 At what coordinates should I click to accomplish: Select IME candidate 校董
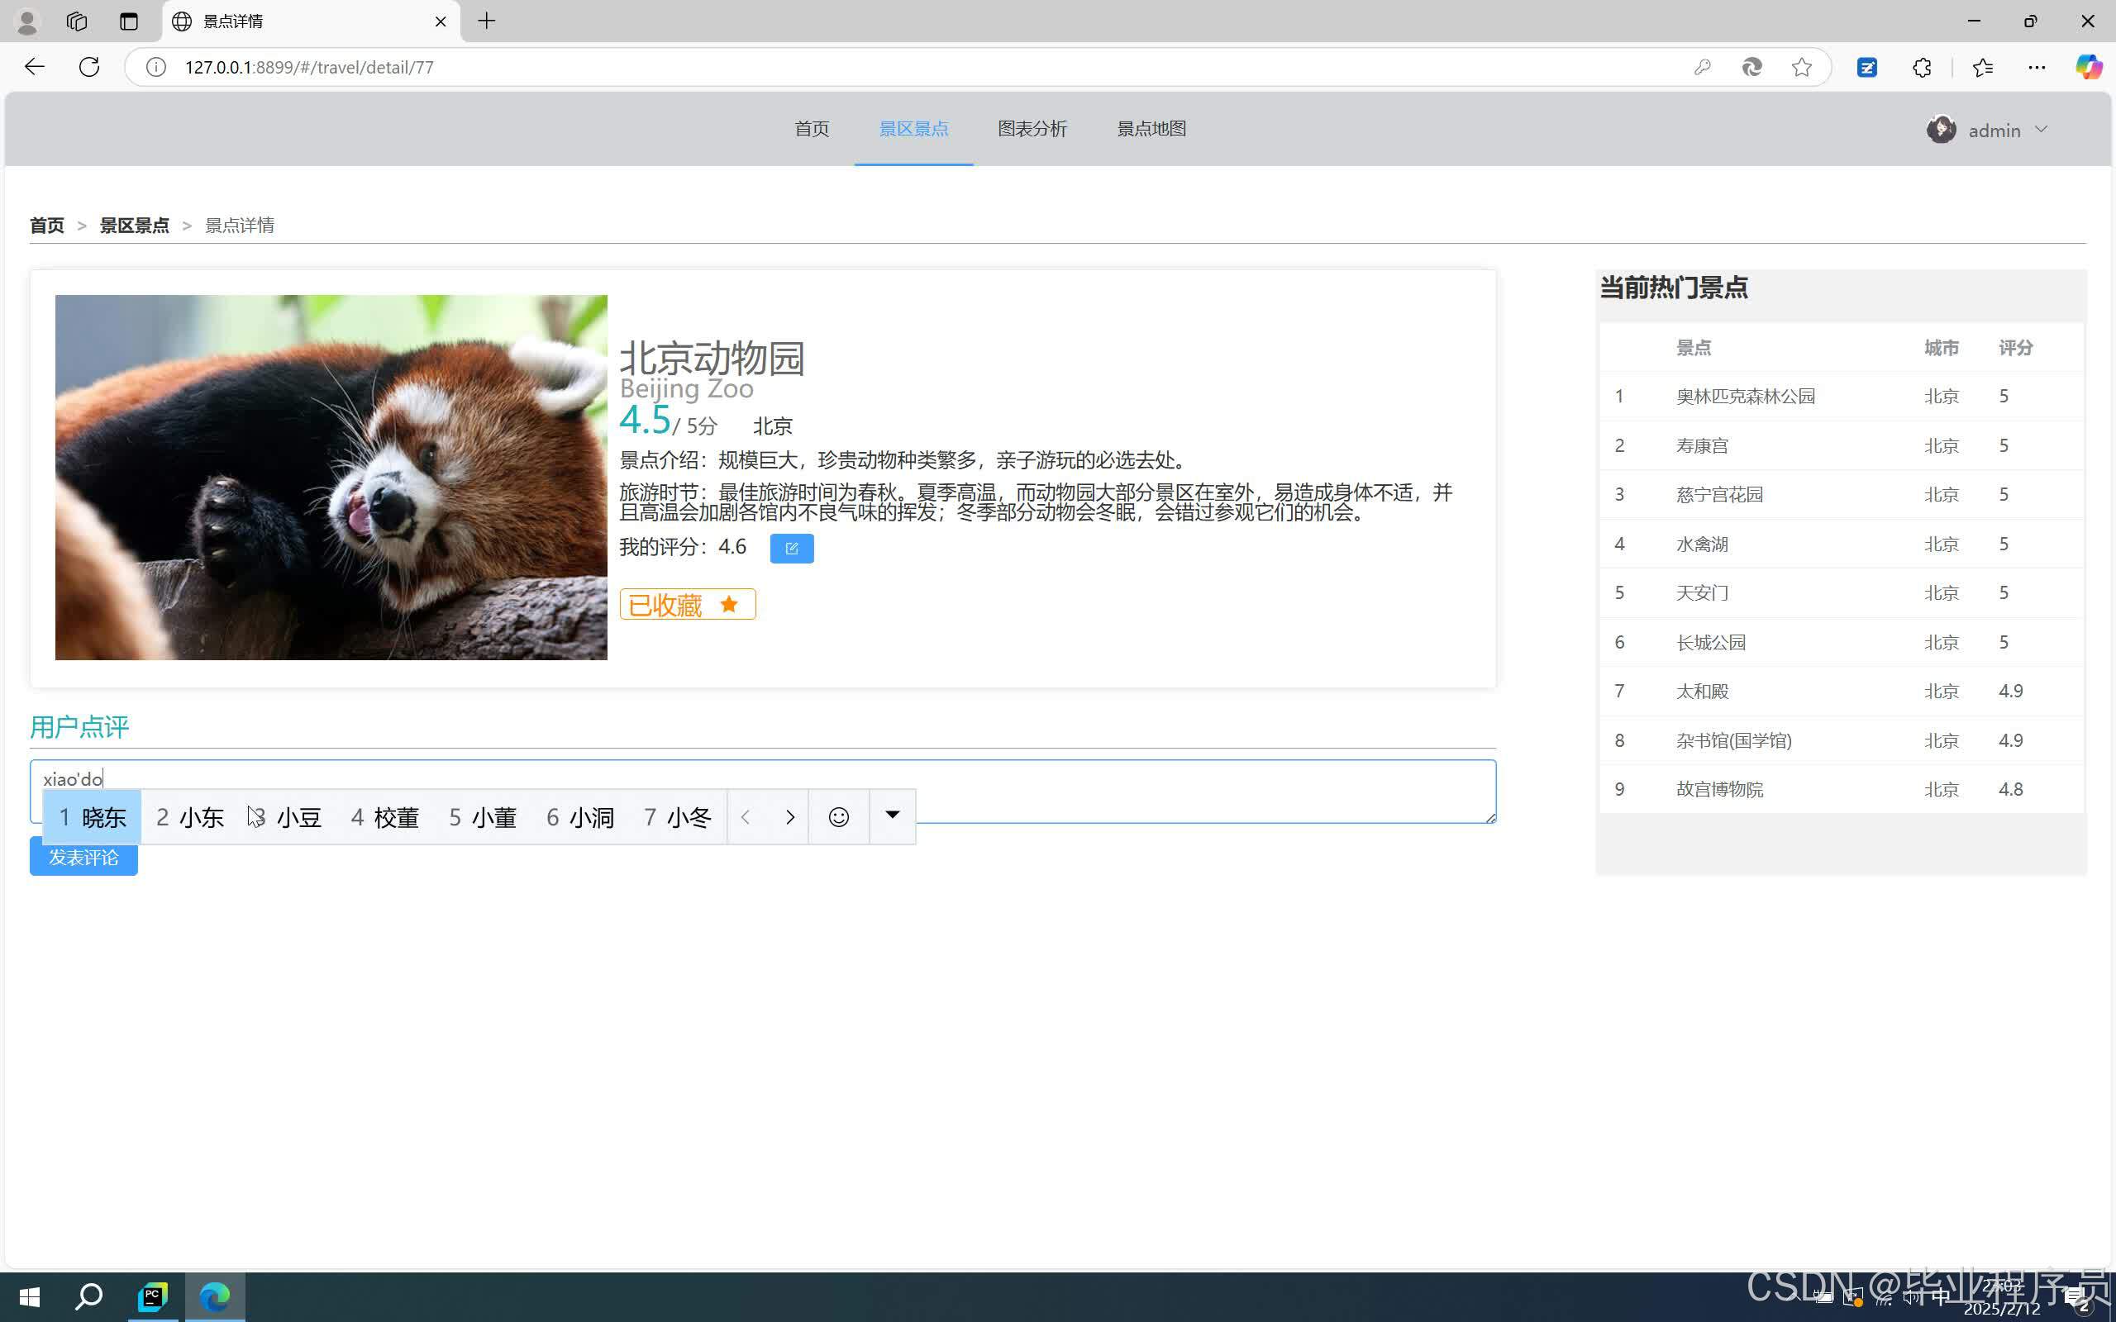pos(384,817)
